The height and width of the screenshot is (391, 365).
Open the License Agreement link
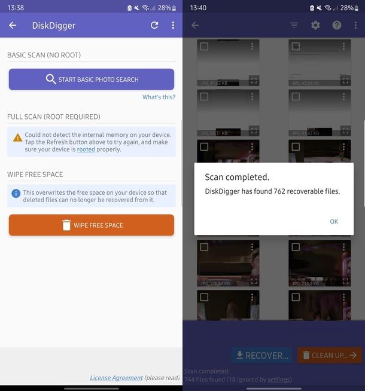pyautogui.click(x=116, y=378)
